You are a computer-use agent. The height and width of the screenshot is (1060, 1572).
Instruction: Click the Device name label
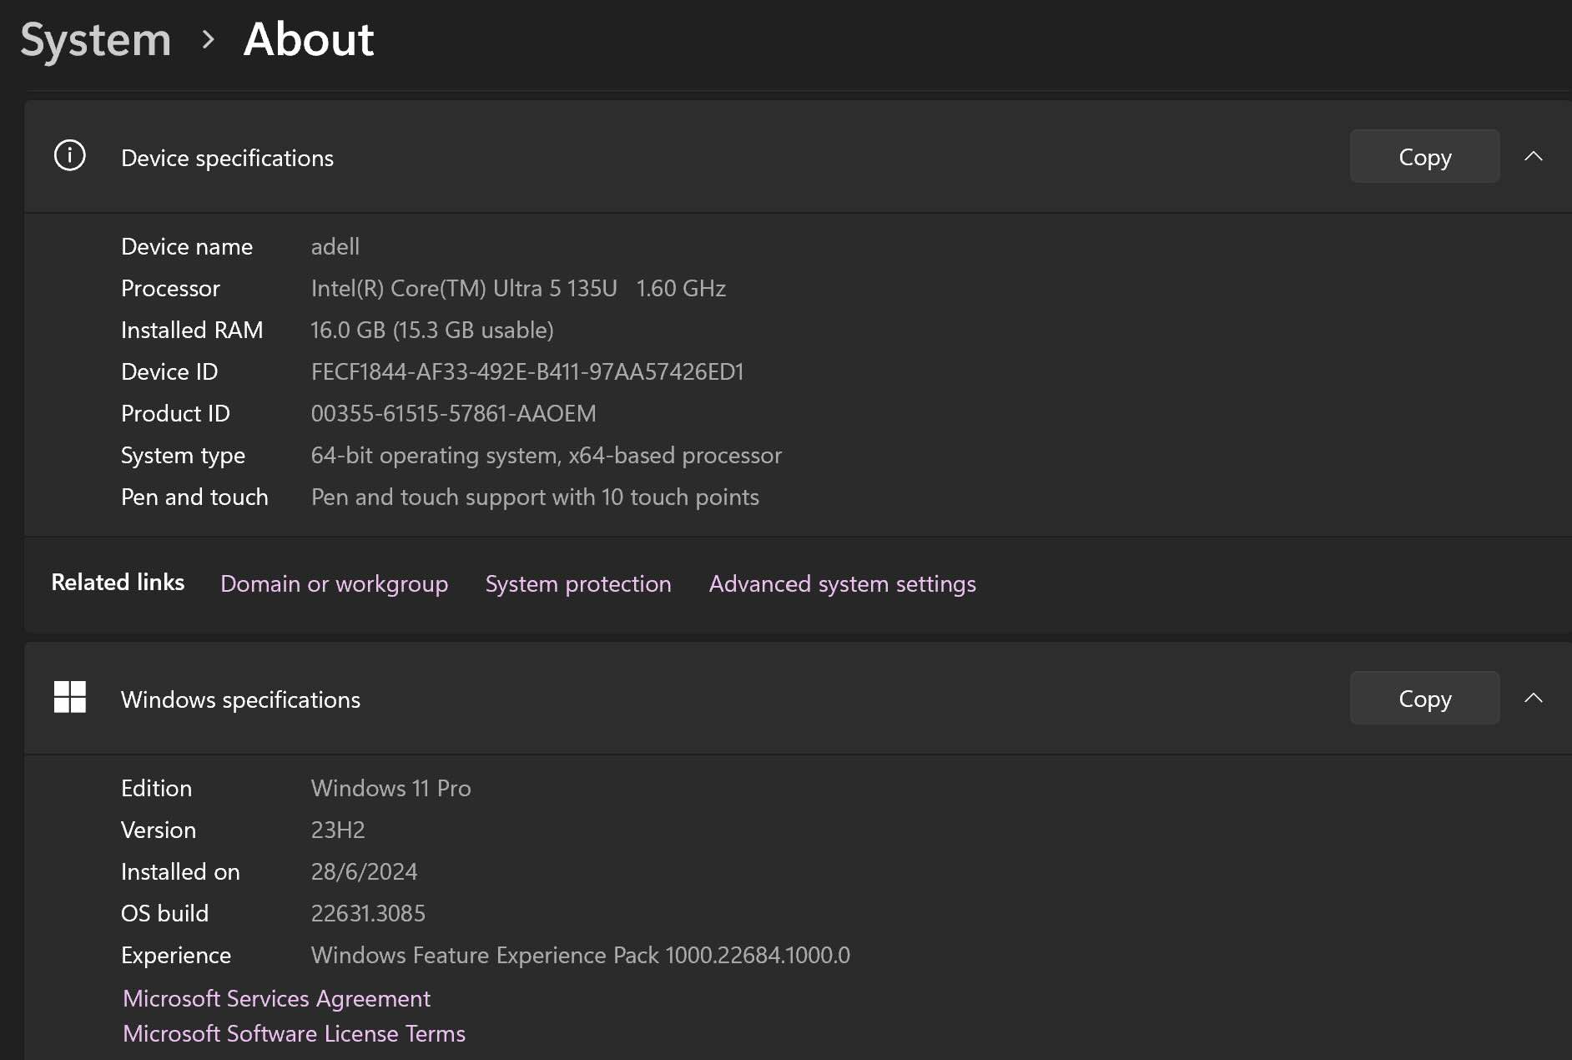coord(187,246)
